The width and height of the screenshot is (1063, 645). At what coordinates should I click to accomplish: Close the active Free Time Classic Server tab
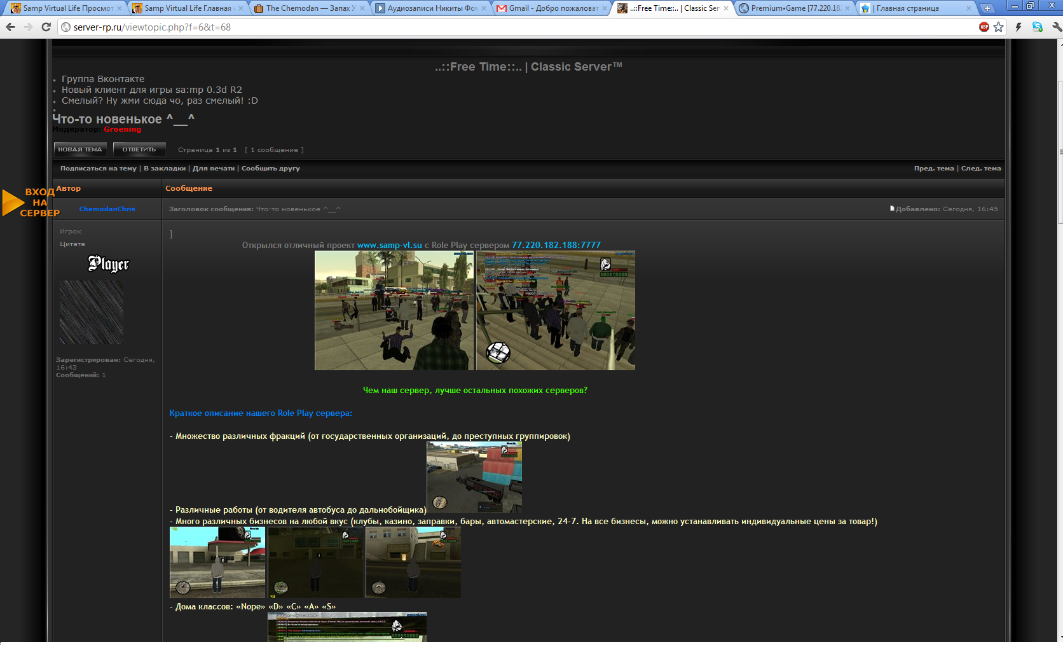(726, 8)
